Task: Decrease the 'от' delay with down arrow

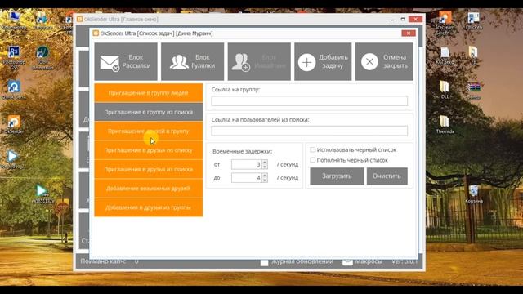Action: [265, 167]
